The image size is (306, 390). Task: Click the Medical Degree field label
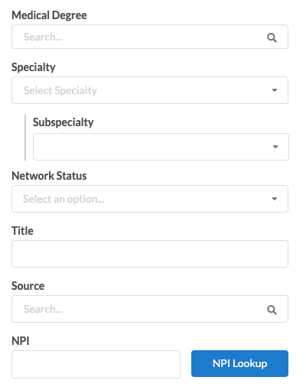49,15
